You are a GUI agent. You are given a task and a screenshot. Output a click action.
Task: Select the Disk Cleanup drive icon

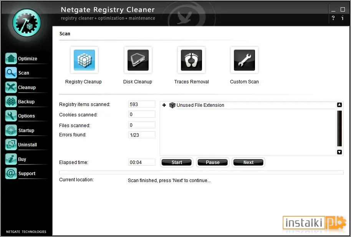point(138,60)
